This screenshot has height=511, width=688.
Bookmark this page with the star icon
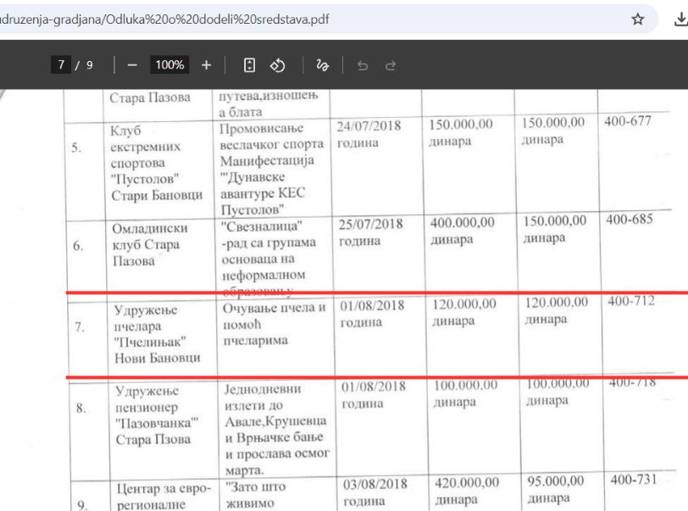[638, 19]
